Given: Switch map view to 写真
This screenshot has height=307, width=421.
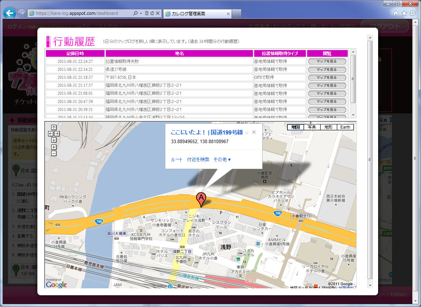Looking at the screenshot, I should 312,127.
